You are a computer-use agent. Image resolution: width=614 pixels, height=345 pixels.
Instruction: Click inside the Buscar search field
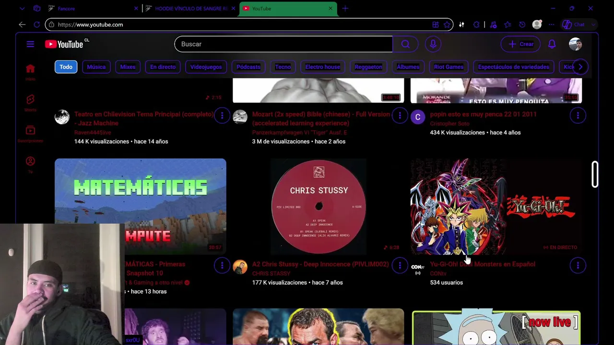click(283, 44)
